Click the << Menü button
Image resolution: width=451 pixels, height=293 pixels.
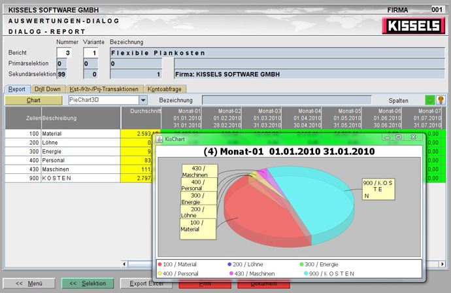29,283
